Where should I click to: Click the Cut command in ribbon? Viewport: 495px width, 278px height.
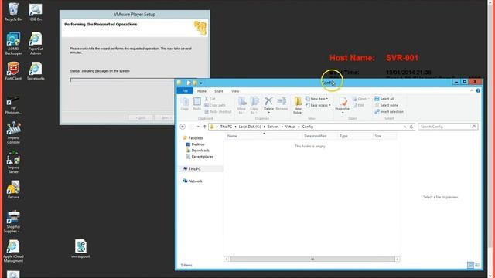[x=210, y=99]
